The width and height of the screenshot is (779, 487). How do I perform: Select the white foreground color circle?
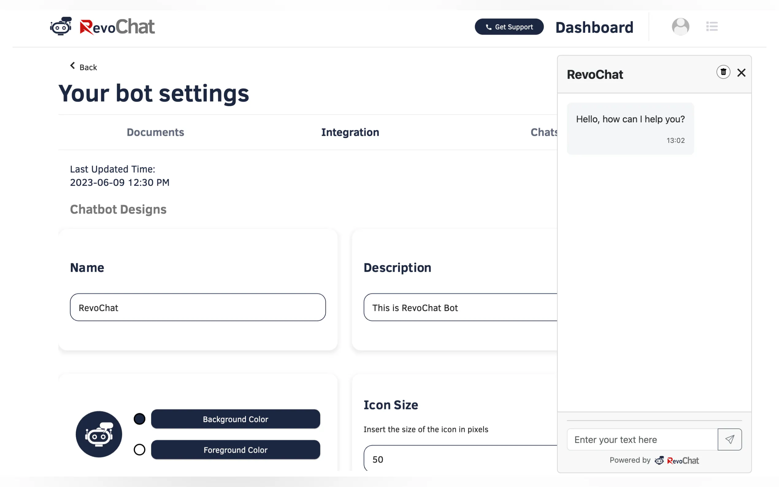pos(140,450)
